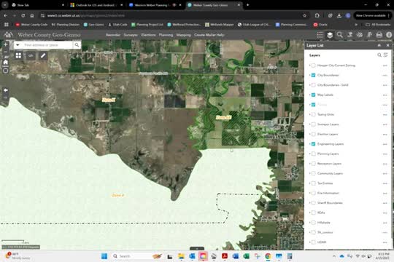Open Excel from the taskbar
The image size is (394, 262).
coord(247,256)
